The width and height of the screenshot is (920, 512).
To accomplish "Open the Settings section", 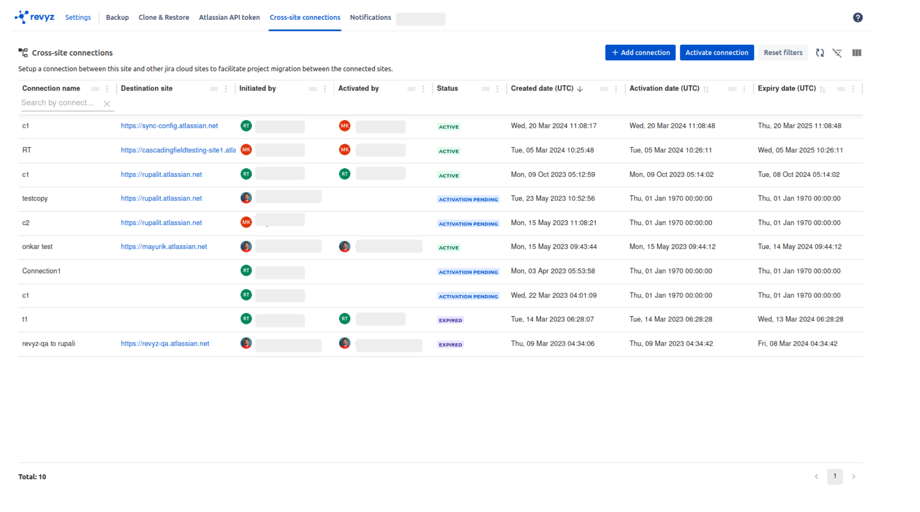I will pyautogui.click(x=78, y=17).
